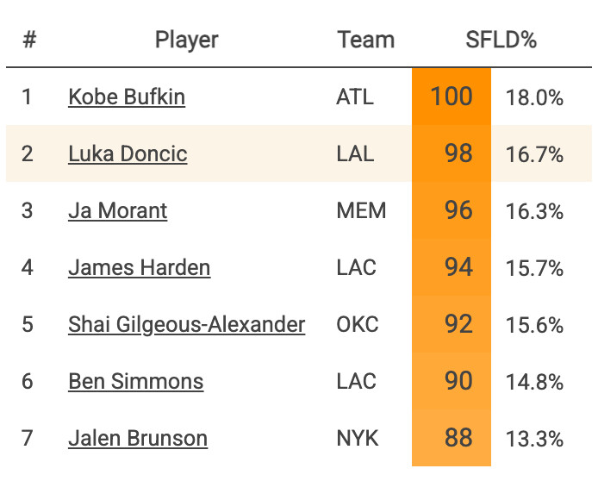Open Luka Doncic player page
Image resolution: width=598 pixels, height=481 pixels.
click(128, 153)
